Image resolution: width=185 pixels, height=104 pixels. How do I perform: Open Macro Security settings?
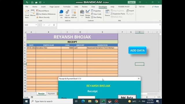coord(43,17)
